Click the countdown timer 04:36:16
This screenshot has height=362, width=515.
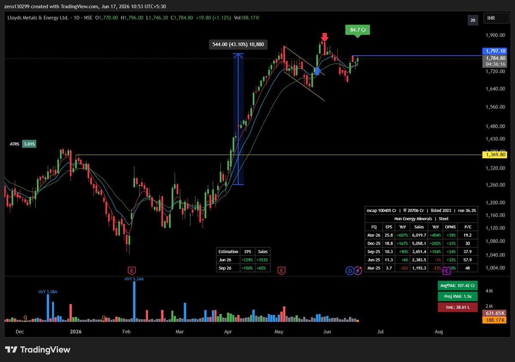495,64
